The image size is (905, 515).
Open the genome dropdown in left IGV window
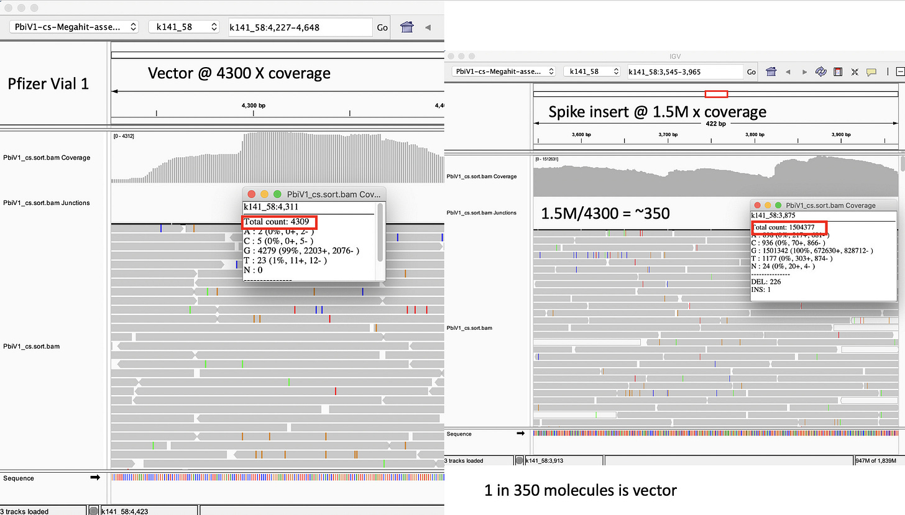[74, 27]
